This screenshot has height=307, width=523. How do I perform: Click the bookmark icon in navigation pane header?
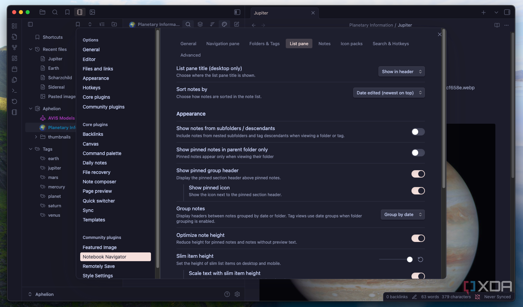pos(78,24)
